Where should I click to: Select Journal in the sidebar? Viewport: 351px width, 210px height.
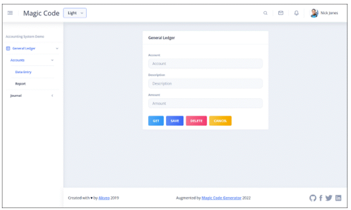pyautogui.click(x=16, y=96)
